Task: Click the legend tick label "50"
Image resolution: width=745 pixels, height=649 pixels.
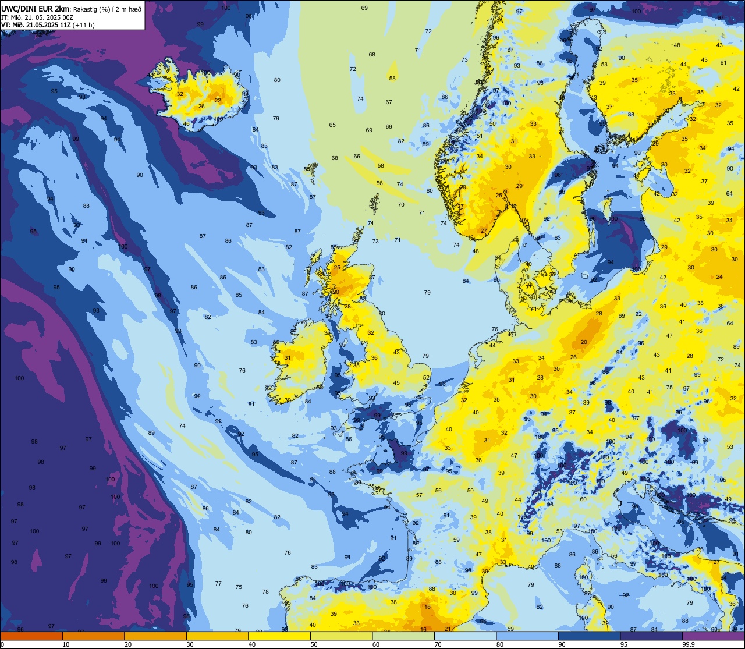Action: click(x=314, y=644)
